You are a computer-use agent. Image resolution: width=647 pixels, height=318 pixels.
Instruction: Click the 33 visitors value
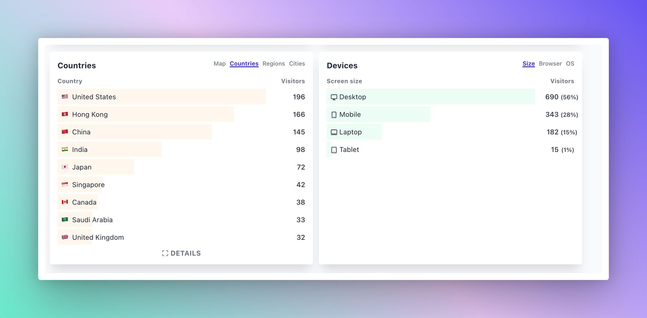point(301,220)
